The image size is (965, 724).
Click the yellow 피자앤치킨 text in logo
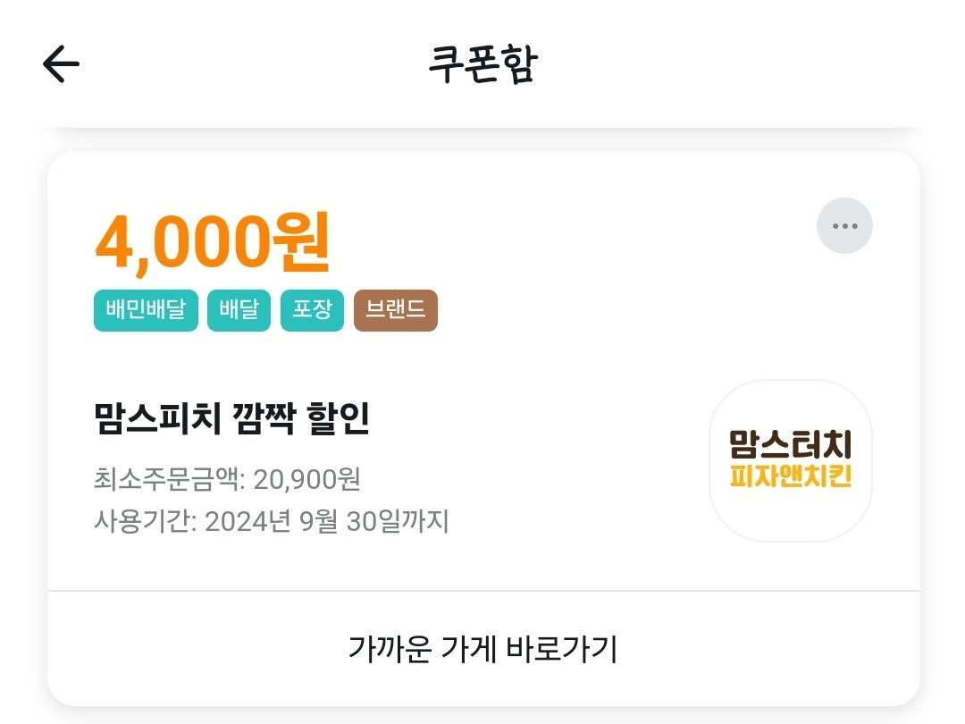791,476
